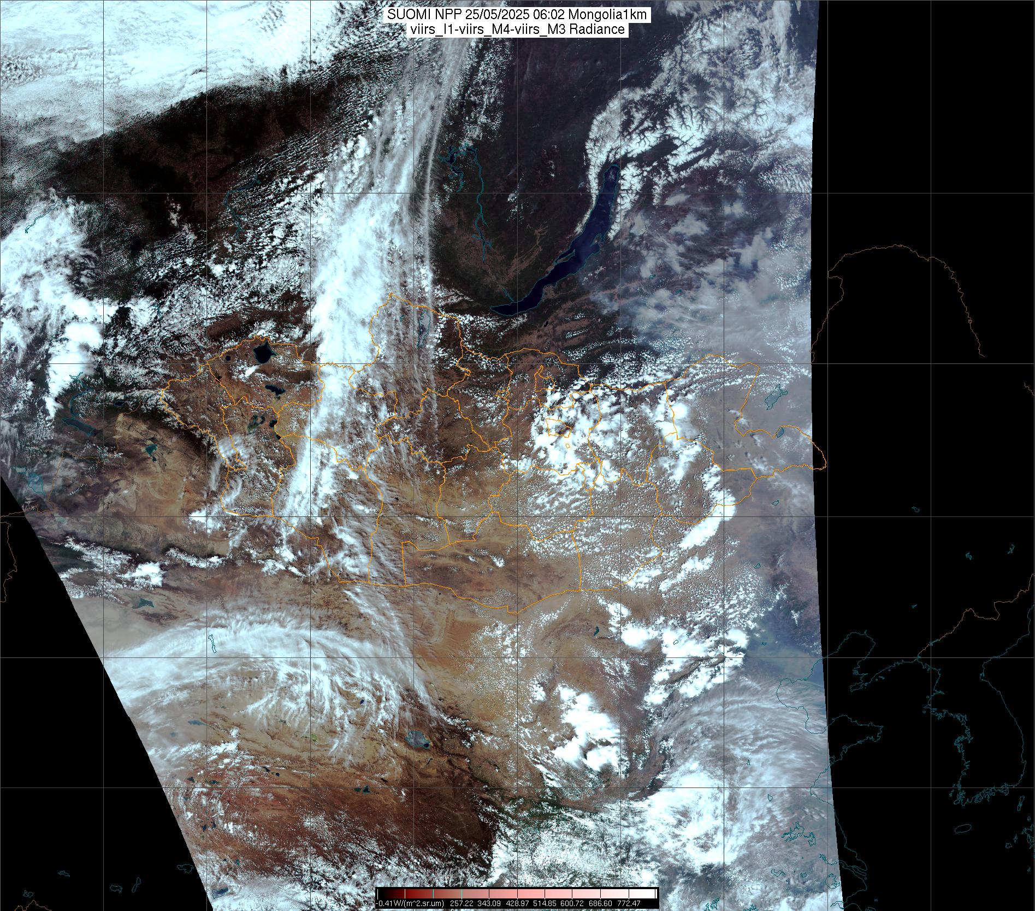The width and height of the screenshot is (1035, 911).
Task: Click the 'SUOMI NPP 25/05/2025 06:02 Mongolia1km' title text
Action: [x=517, y=15]
